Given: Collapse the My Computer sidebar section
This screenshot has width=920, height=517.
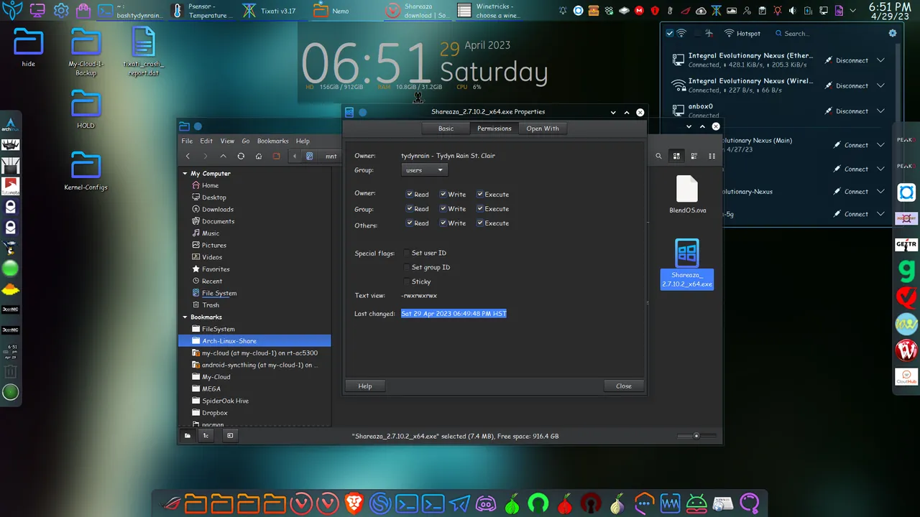Looking at the screenshot, I should [x=185, y=174].
